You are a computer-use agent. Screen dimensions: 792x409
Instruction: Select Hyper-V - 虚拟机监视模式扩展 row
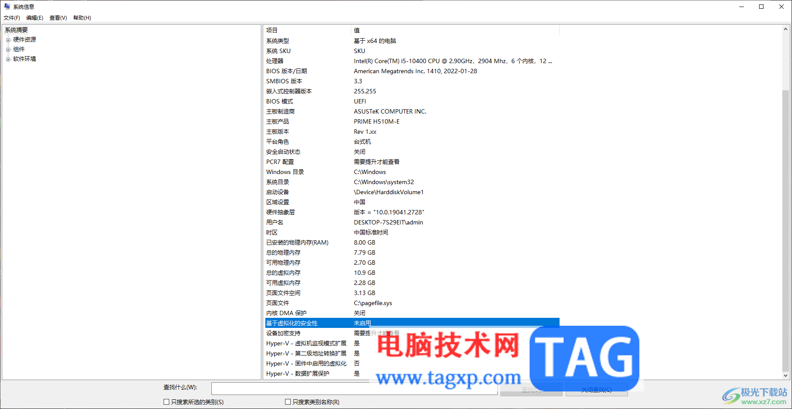click(412, 343)
